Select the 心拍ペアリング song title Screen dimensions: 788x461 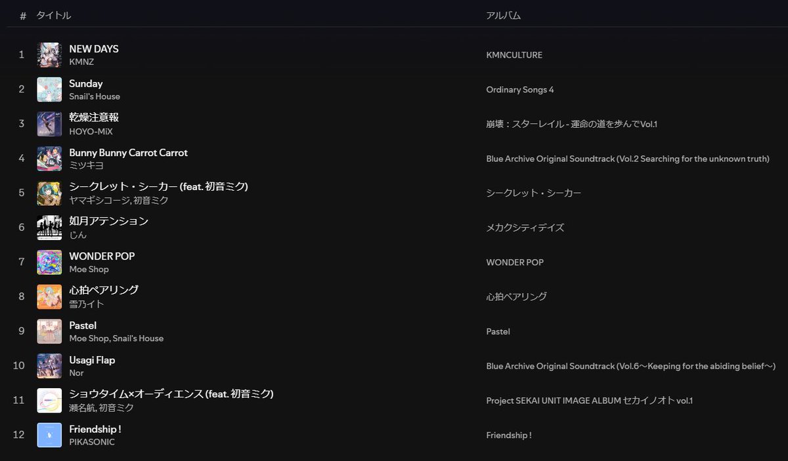tap(104, 290)
